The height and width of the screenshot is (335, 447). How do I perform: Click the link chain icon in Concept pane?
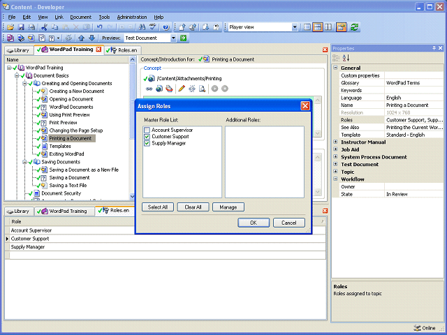point(149,89)
